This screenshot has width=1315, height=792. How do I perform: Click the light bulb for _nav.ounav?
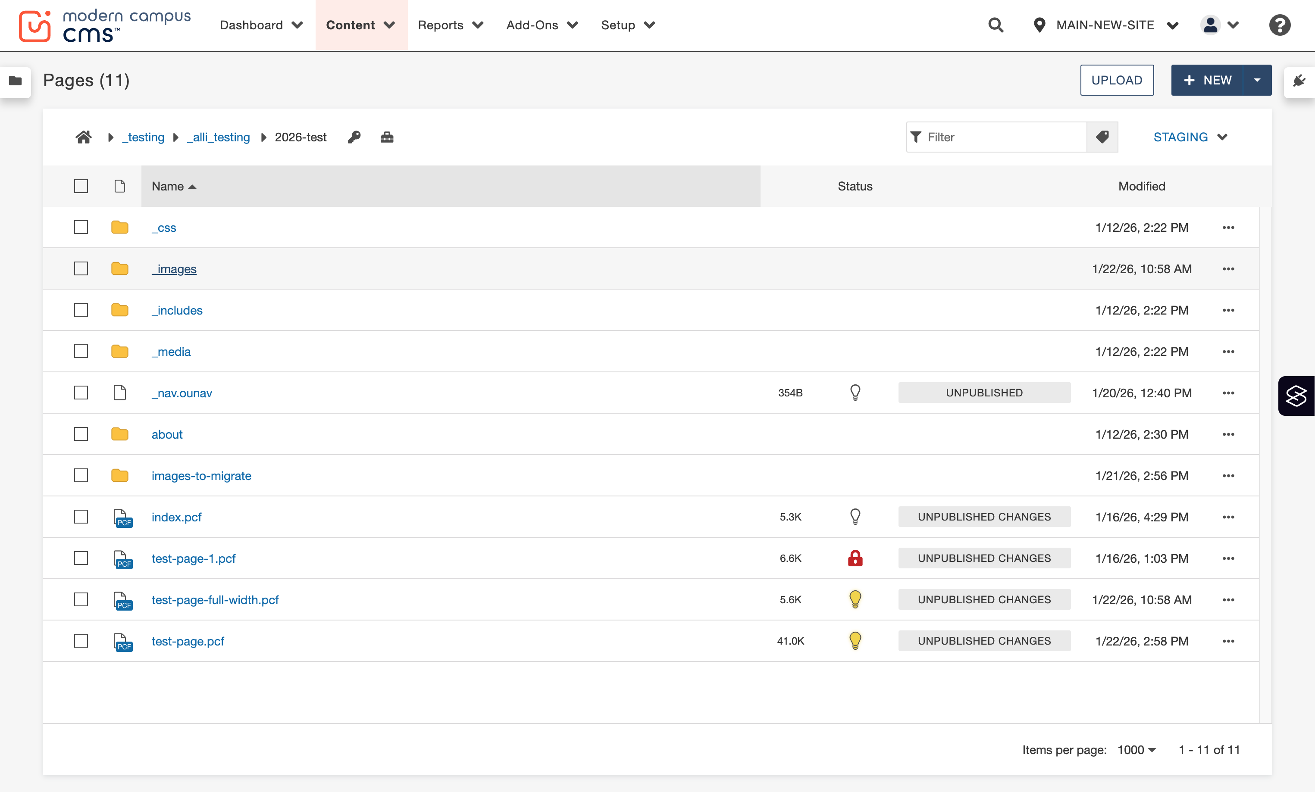tap(855, 393)
